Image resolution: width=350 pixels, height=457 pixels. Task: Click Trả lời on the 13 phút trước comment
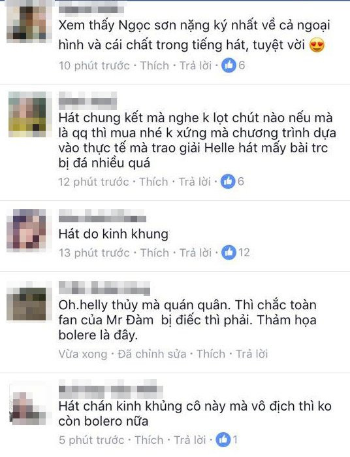coord(195,253)
